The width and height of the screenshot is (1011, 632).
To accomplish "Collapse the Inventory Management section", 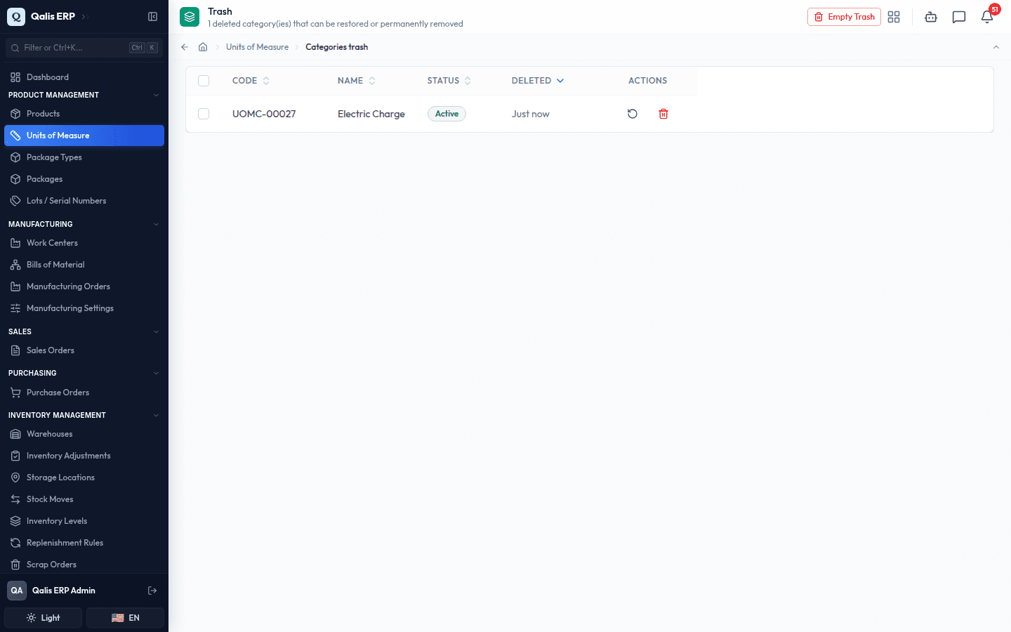I will click(156, 415).
